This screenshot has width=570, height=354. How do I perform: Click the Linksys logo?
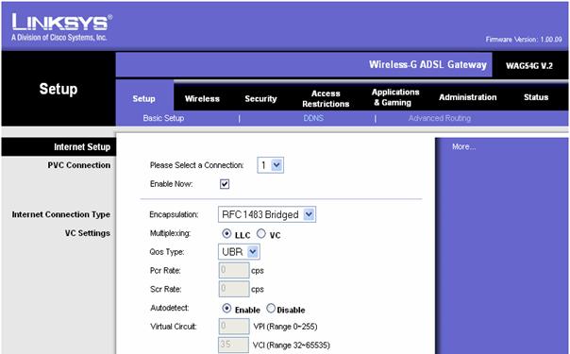pos(61,26)
